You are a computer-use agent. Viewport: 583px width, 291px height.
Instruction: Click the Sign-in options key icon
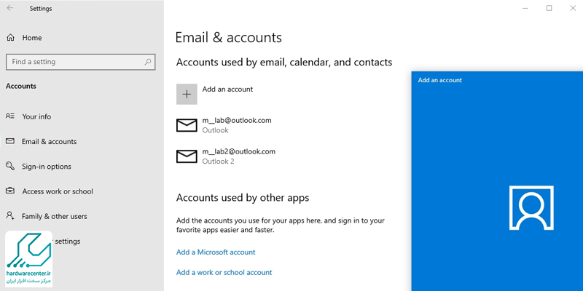point(10,166)
